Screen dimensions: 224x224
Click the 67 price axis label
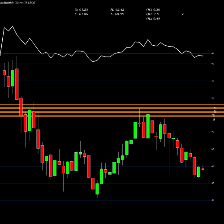point(213,149)
